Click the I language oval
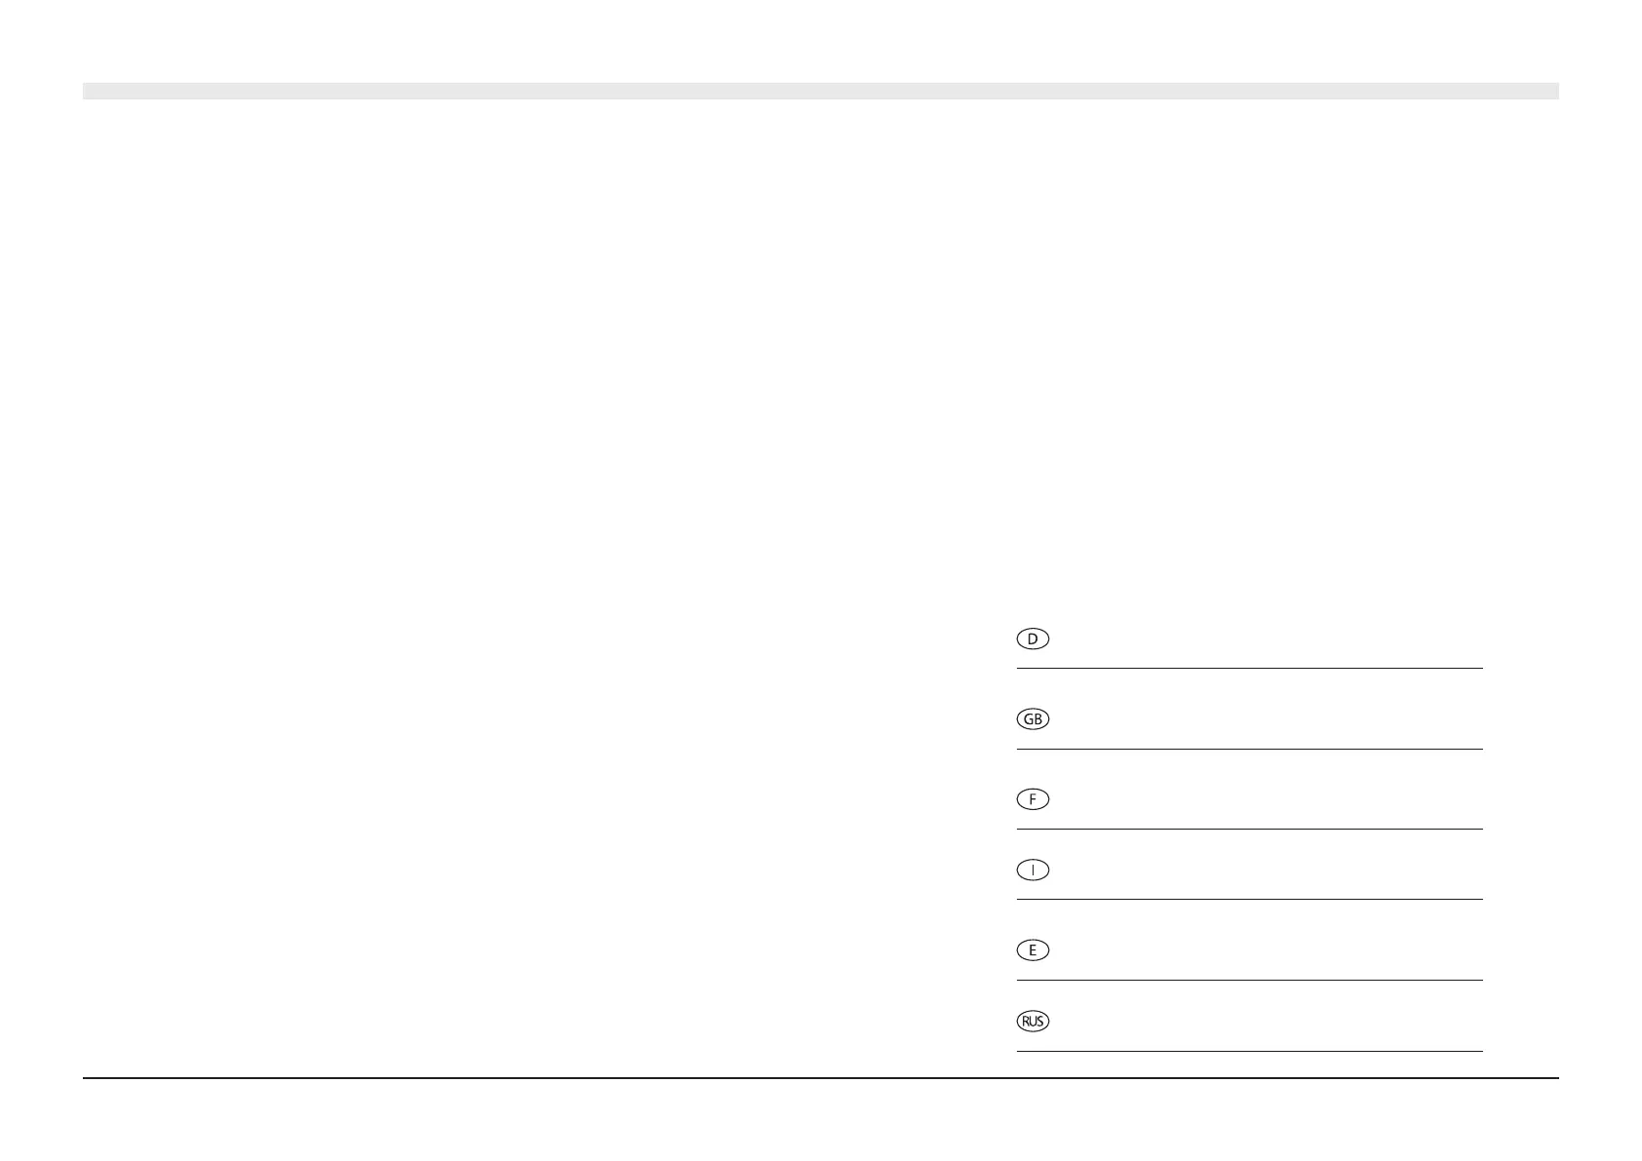Viewport: 1642px width, 1161px height. [x=1033, y=870]
